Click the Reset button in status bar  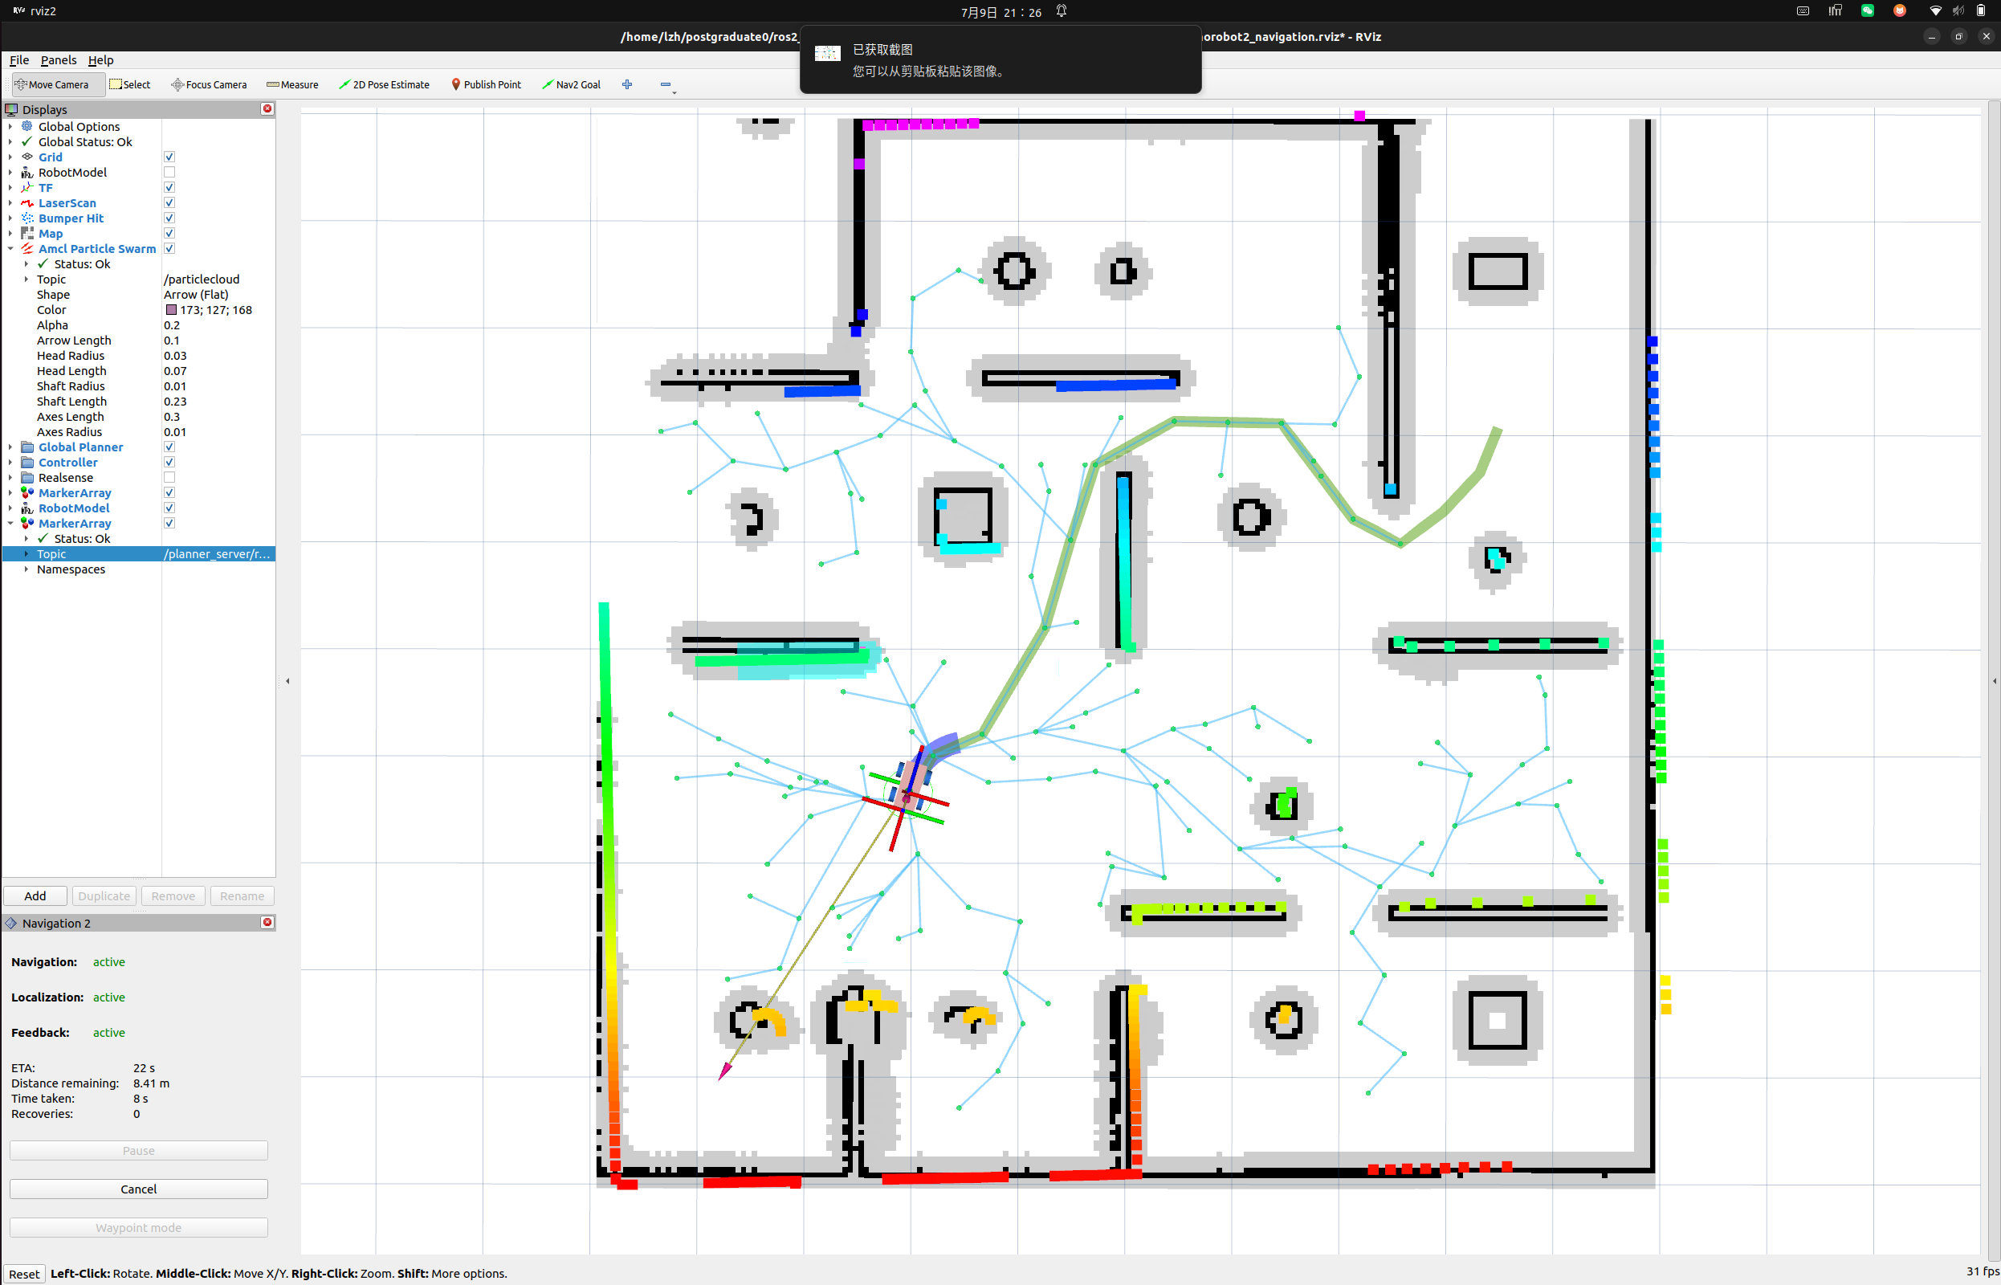point(24,1273)
